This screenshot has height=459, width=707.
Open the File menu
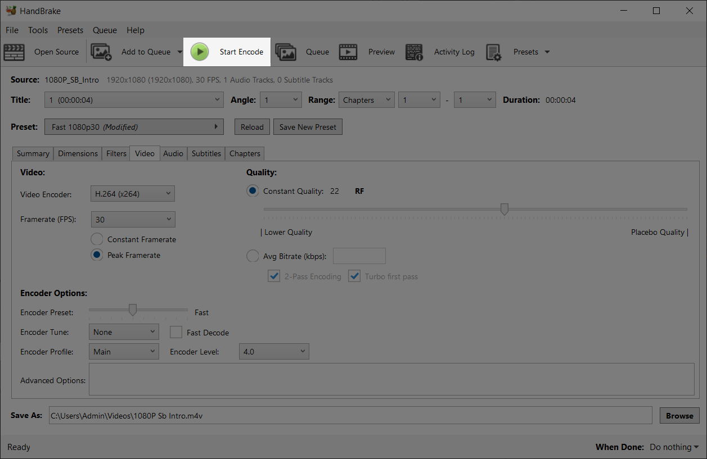coord(12,30)
